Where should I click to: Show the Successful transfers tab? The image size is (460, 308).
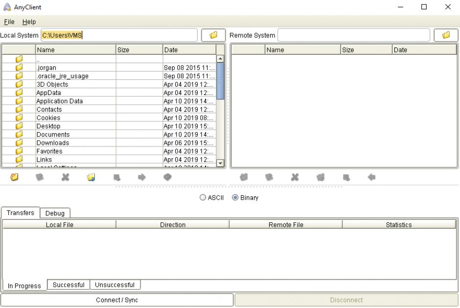69,285
